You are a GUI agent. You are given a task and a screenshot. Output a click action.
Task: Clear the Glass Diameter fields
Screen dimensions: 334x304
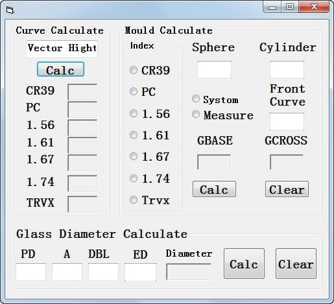(x=296, y=263)
